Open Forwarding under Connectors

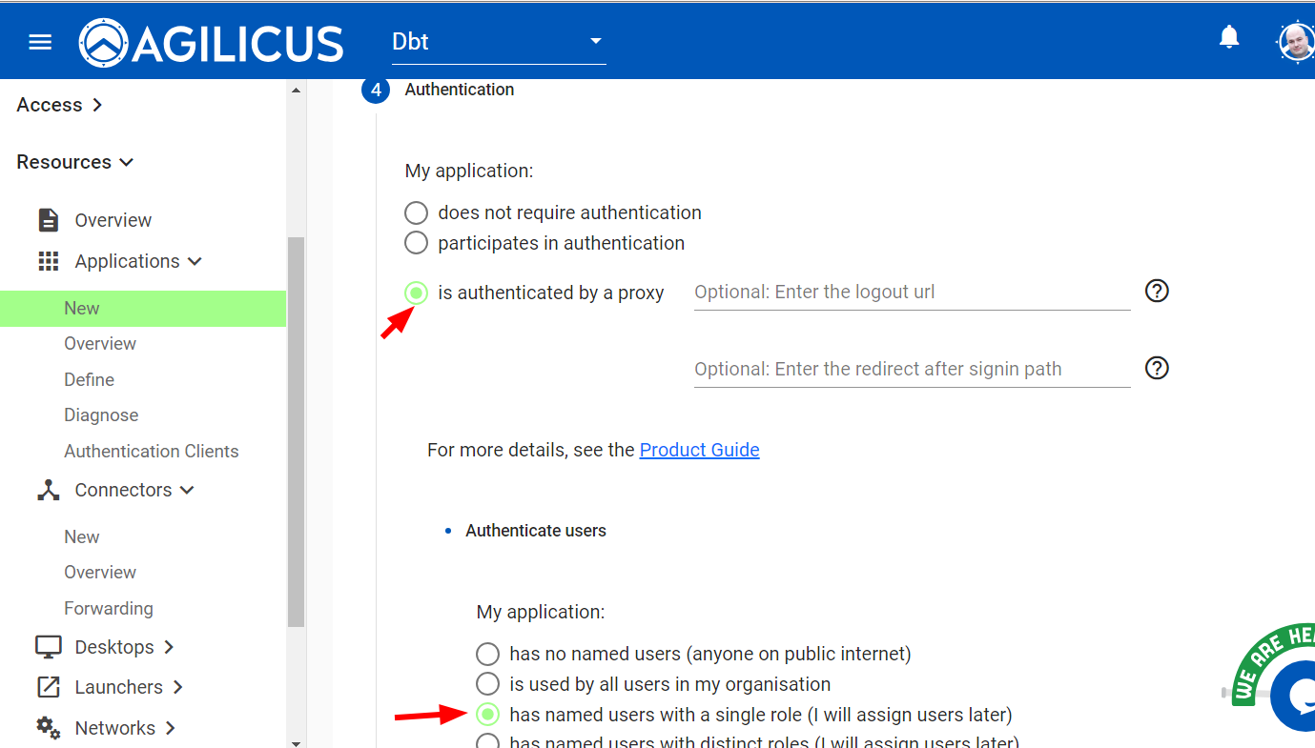point(108,609)
